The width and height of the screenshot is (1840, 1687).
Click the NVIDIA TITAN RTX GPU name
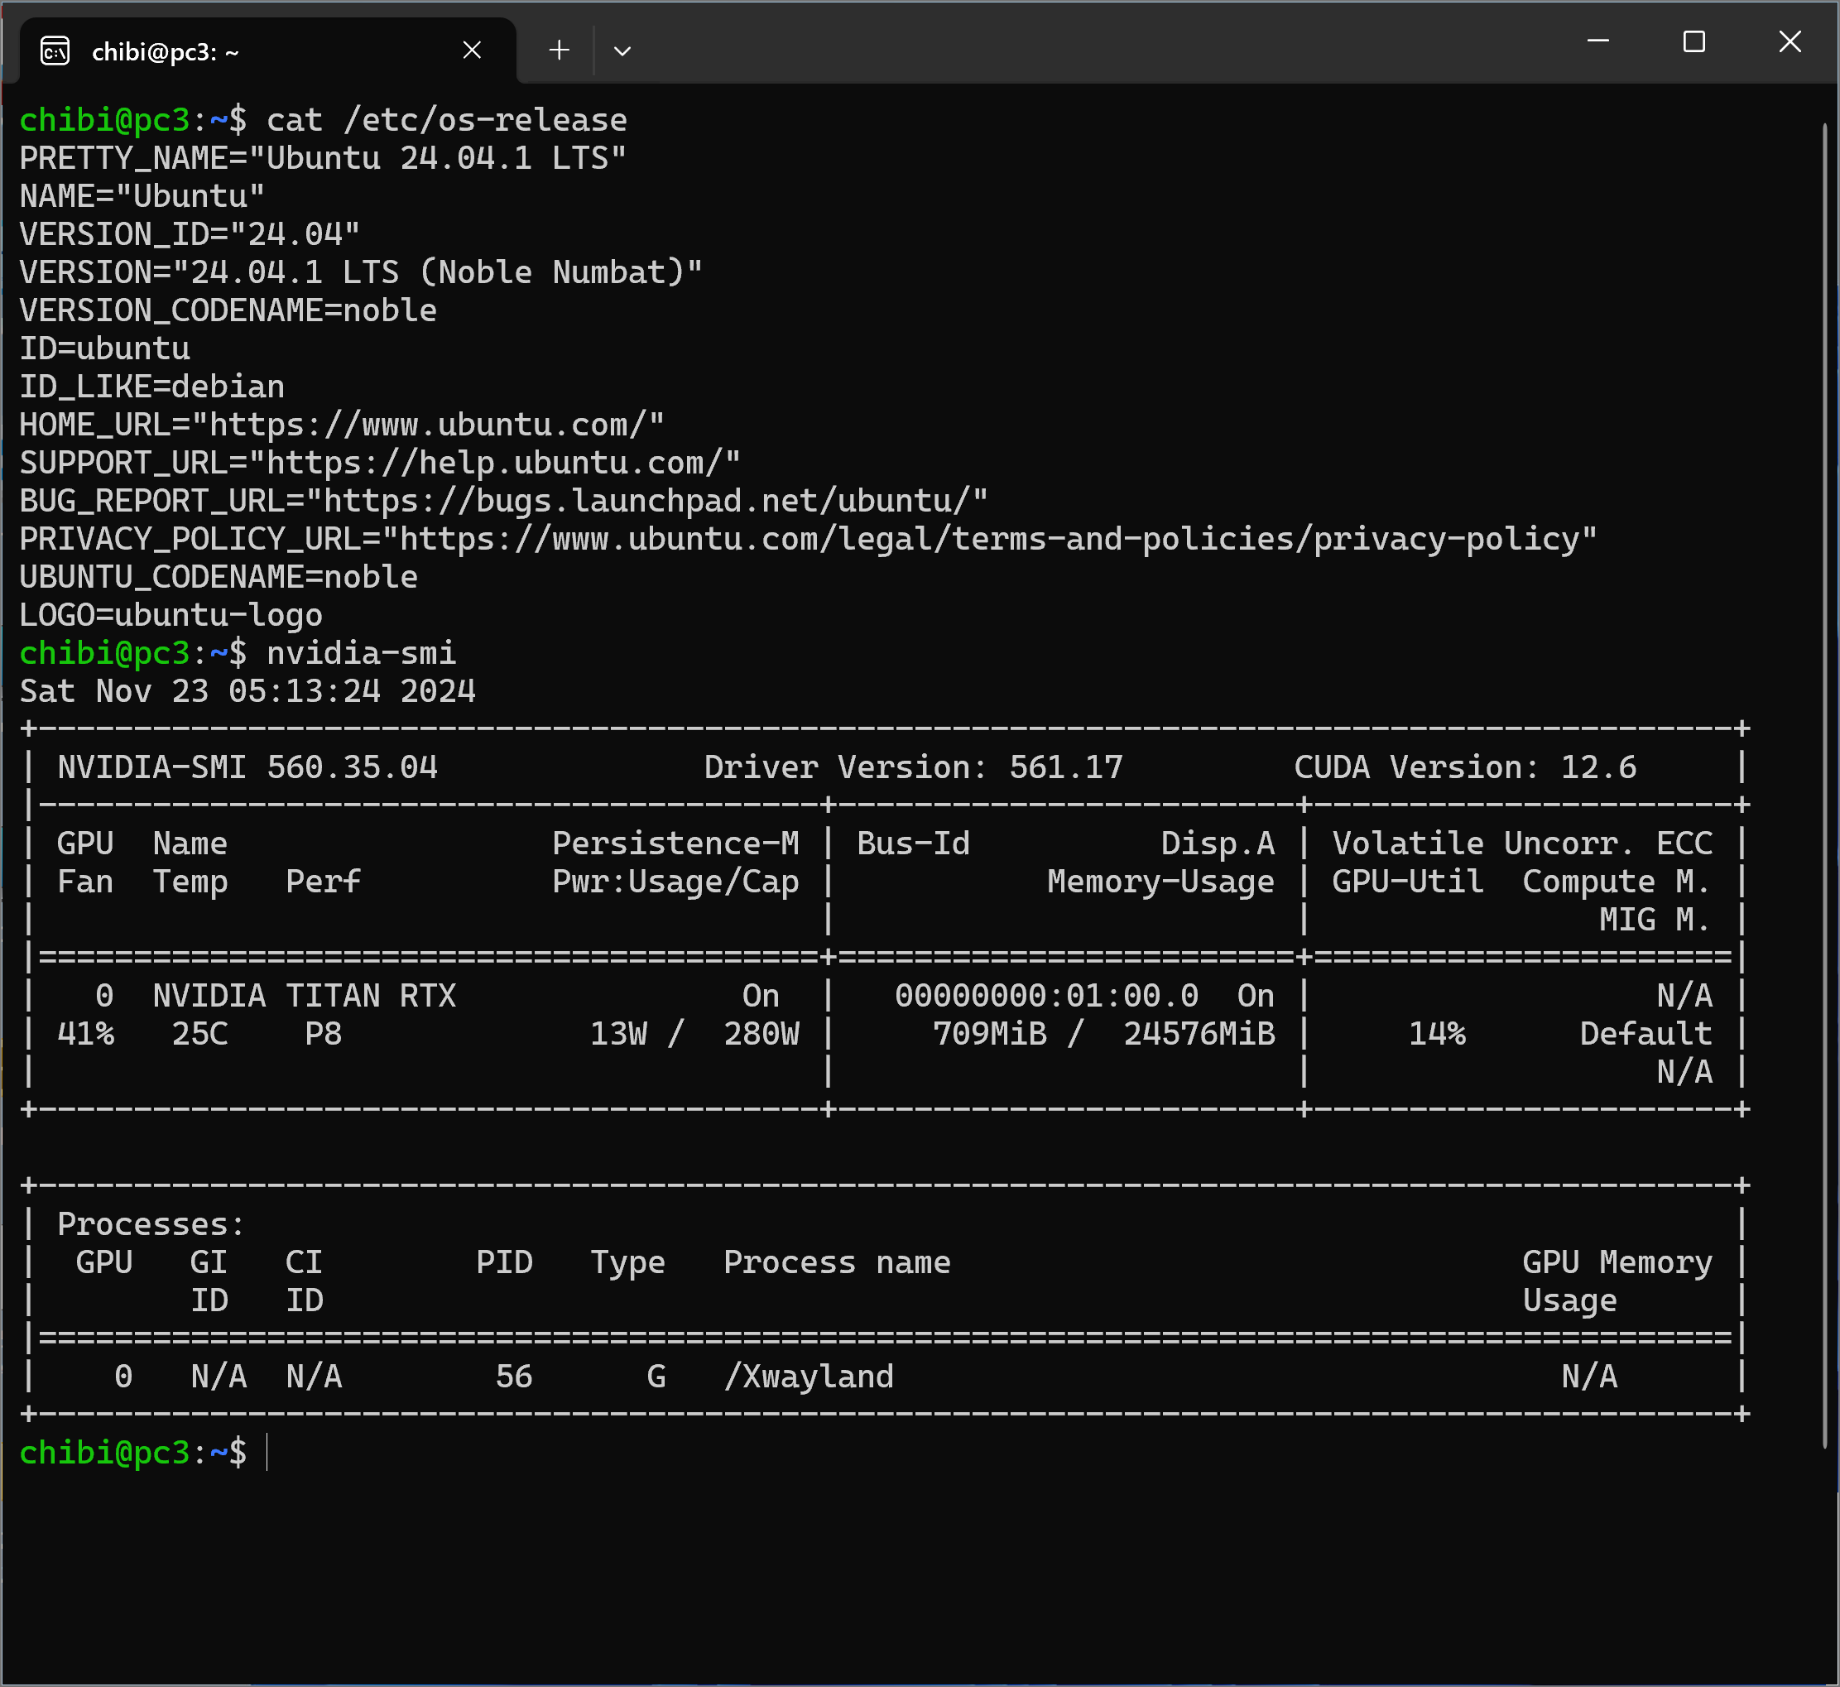pyautogui.click(x=304, y=996)
